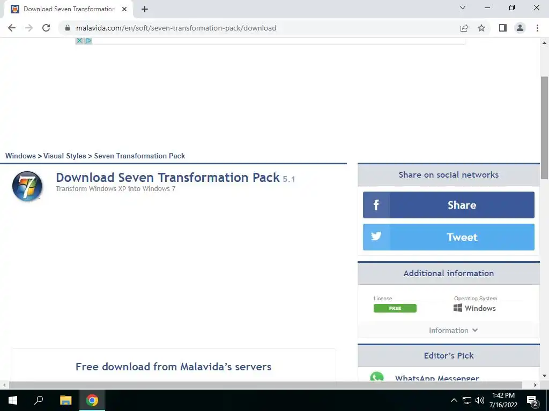The height and width of the screenshot is (411, 549).
Task: Open Chrome three-dot menu
Action: [537, 28]
